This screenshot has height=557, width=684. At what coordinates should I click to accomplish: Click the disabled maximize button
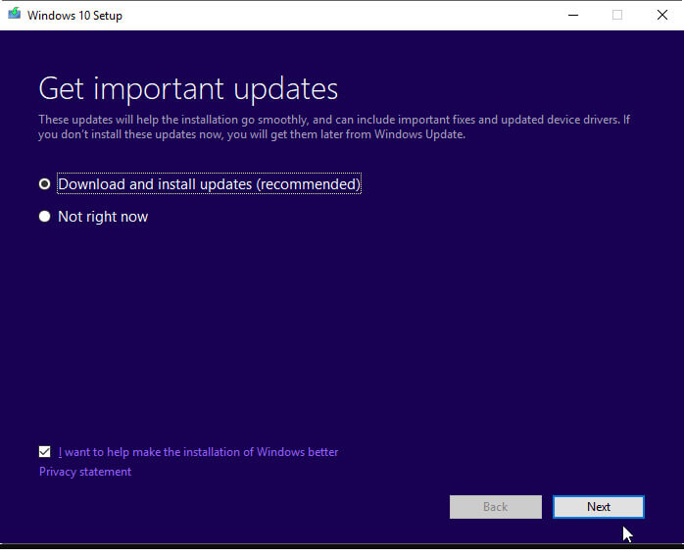pos(617,16)
